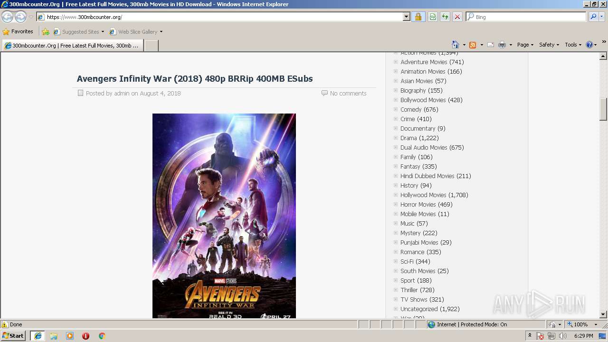608x342 pixels.
Task: Click the Start menu button
Action: click(x=13, y=336)
